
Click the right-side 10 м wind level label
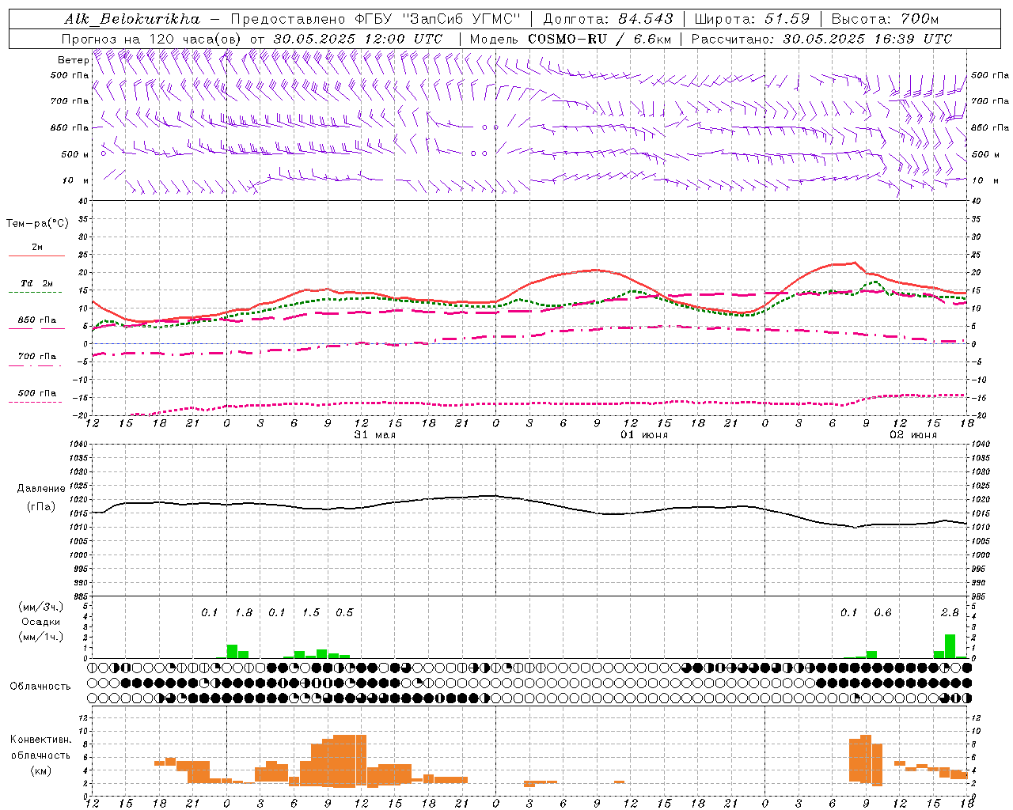pyautogui.click(x=985, y=180)
